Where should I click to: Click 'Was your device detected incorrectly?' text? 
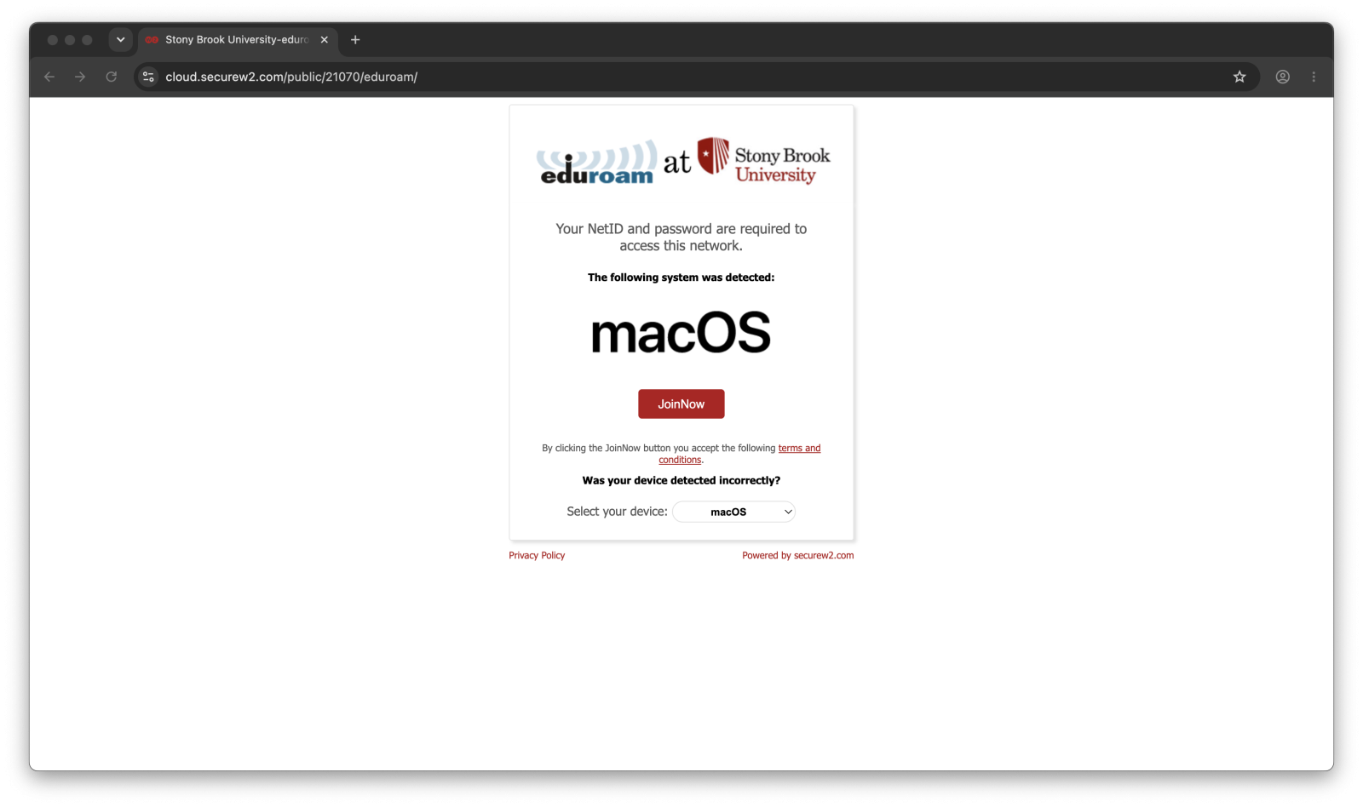click(x=681, y=481)
